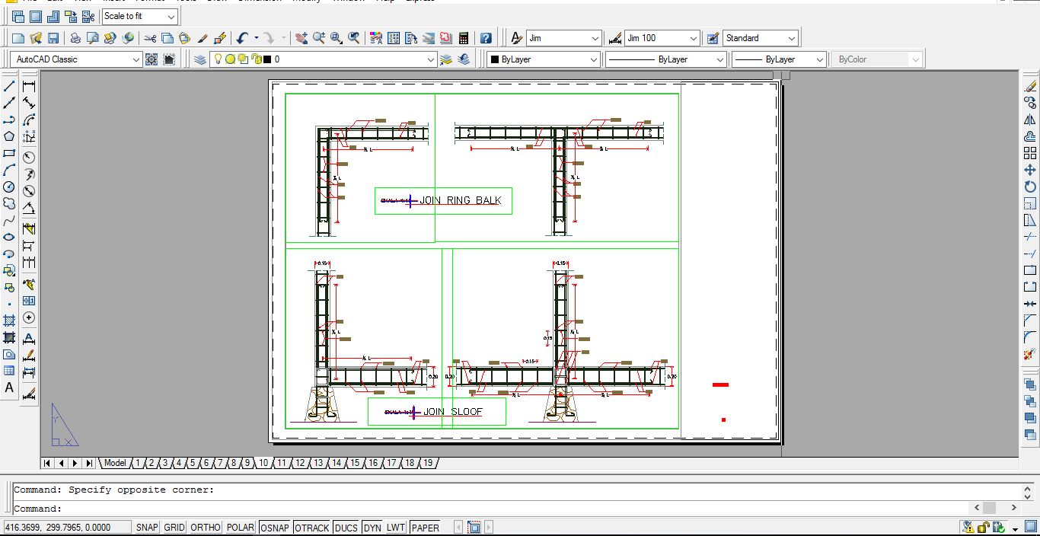Image resolution: width=1040 pixels, height=536 pixels.
Task: Select the Multiline Text tool
Action: click(9, 388)
